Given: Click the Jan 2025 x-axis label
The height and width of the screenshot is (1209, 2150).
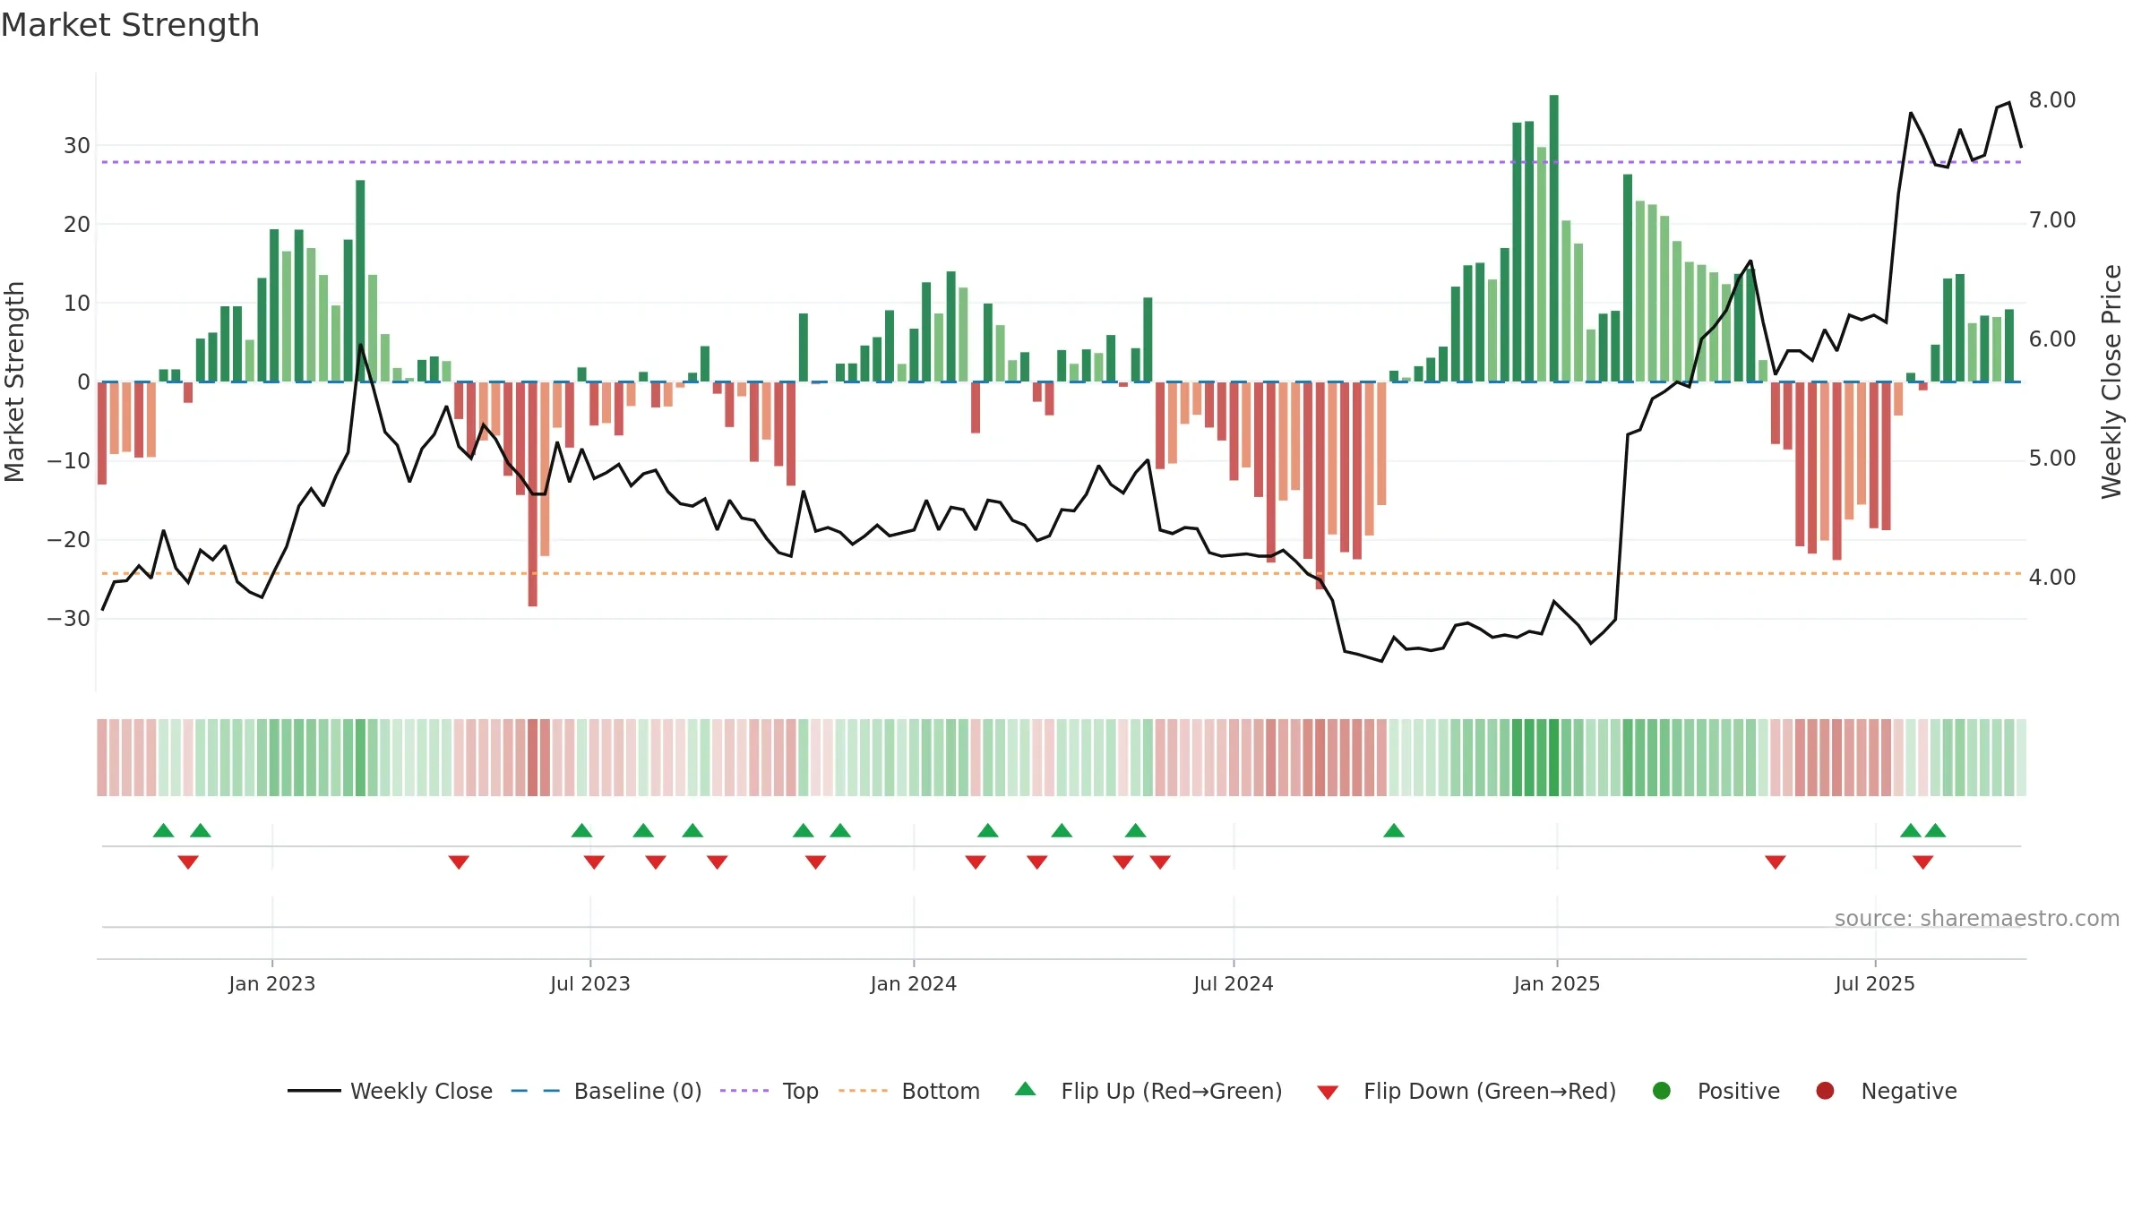Looking at the screenshot, I should pyautogui.click(x=1557, y=983).
